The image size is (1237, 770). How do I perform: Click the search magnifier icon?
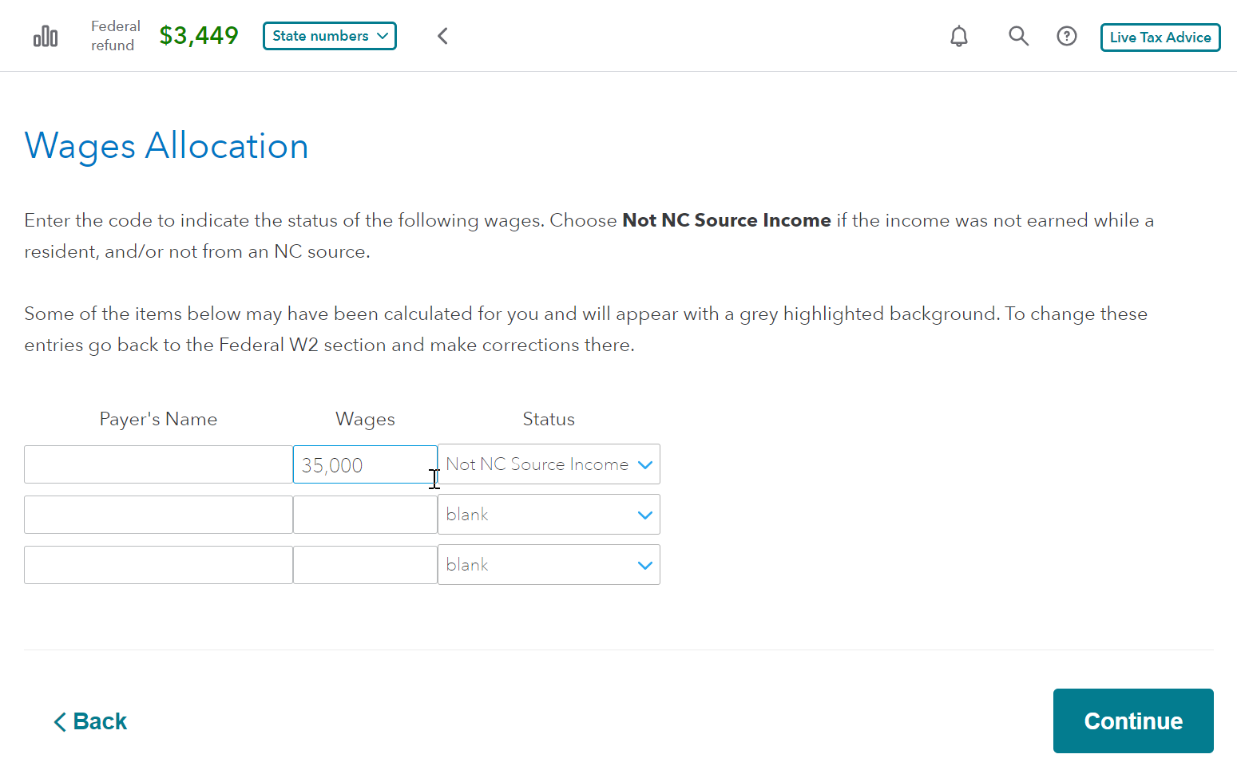[x=1018, y=36]
